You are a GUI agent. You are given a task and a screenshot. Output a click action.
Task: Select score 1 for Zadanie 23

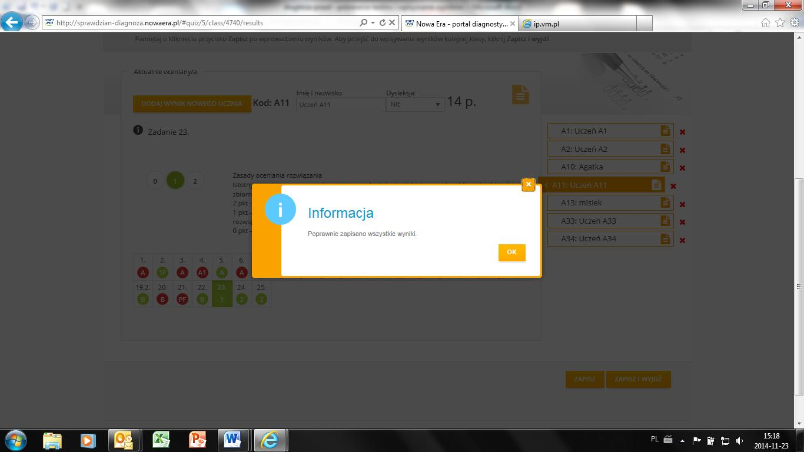(175, 181)
